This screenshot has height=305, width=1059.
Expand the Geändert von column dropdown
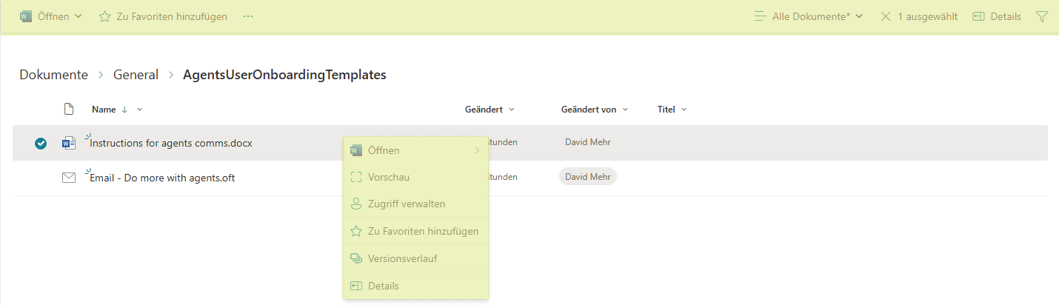pos(595,110)
